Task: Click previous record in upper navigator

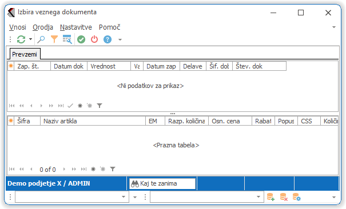Action: (x=31, y=106)
